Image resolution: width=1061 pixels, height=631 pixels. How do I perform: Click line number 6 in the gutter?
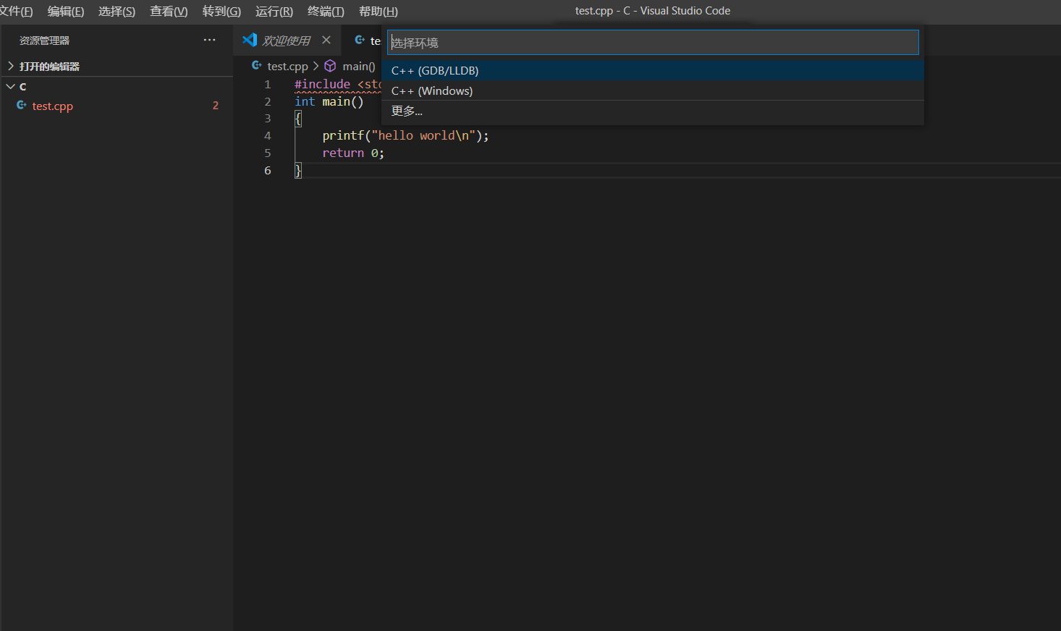coord(268,171)
